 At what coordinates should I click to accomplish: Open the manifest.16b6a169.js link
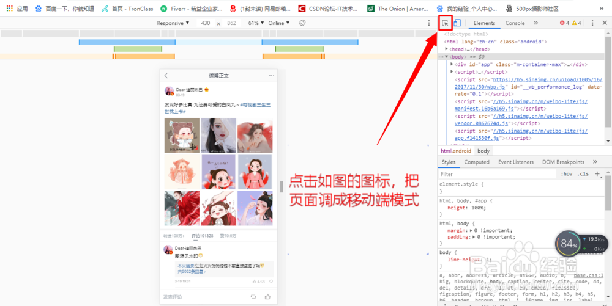pyautogui.click(x=521, y=105)
